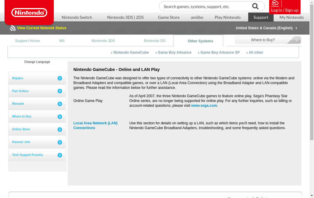The image size is (314, 198).
Task: Open the www.sega.com link
Action: point(204,106)
